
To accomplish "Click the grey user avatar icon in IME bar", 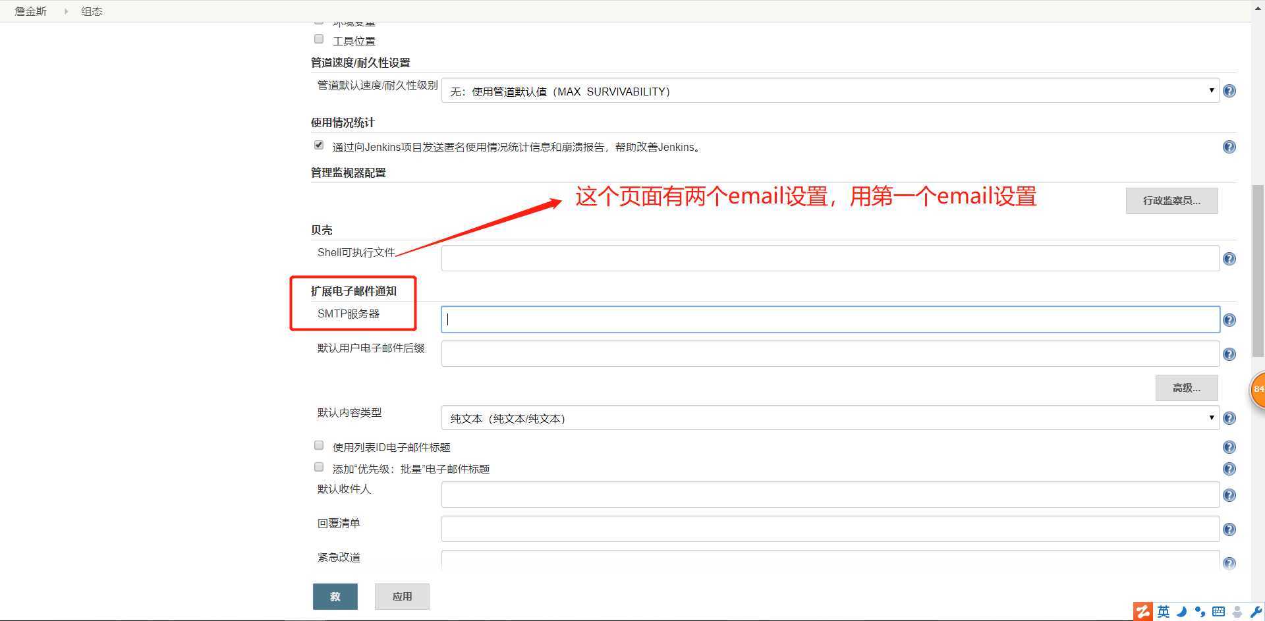I will pyautogui.click(x=1237, y=612).
